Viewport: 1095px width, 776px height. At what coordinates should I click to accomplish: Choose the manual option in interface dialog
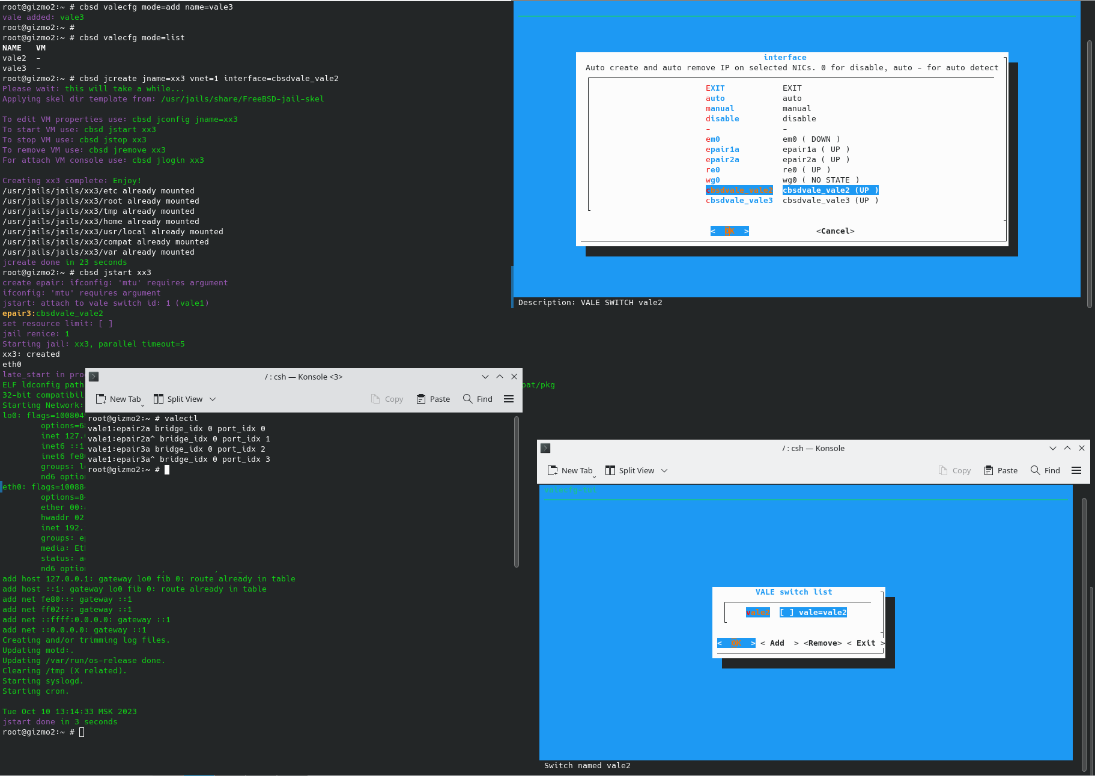click(x=720, y=109)
